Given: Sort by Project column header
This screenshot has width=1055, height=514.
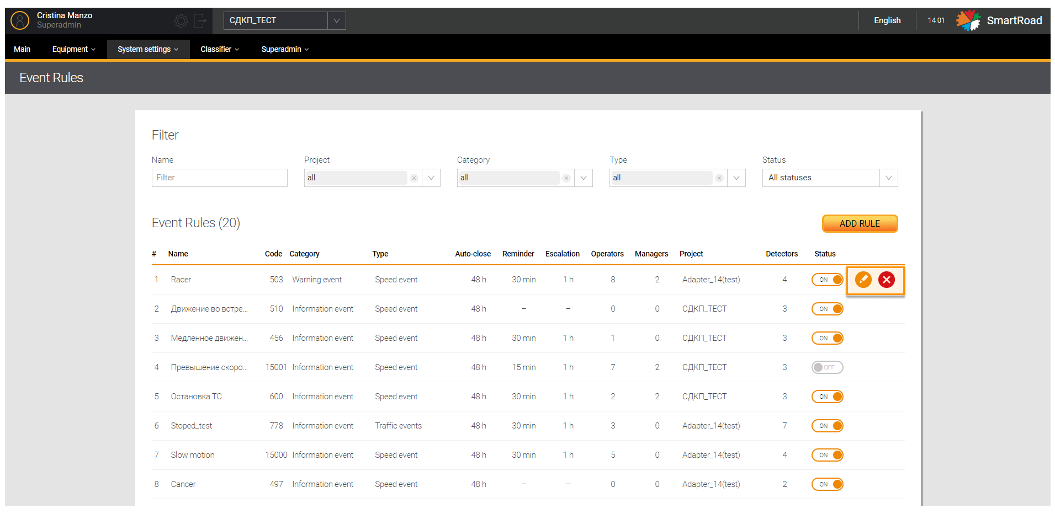Looking at the screenshot, I should coord(691,254).
